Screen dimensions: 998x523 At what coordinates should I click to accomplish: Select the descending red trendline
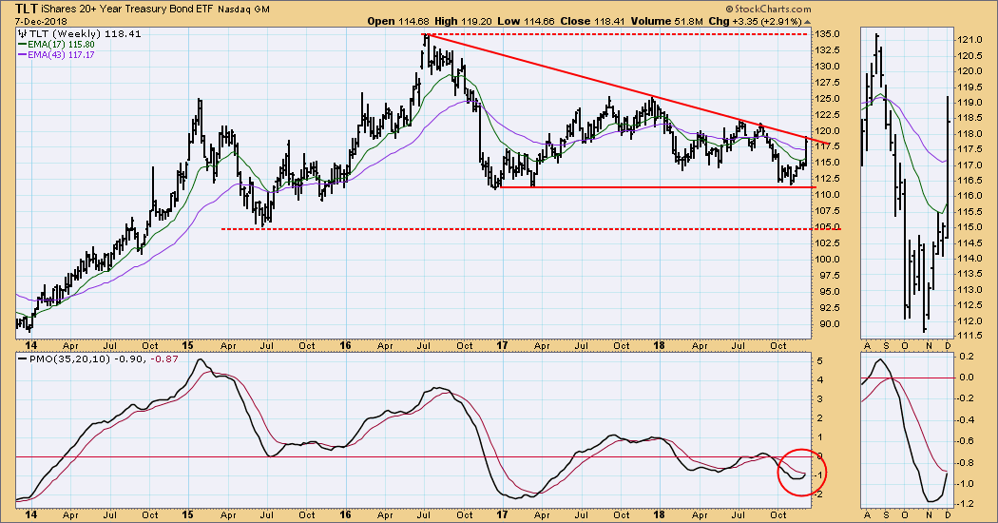click(x=618, y=89)
